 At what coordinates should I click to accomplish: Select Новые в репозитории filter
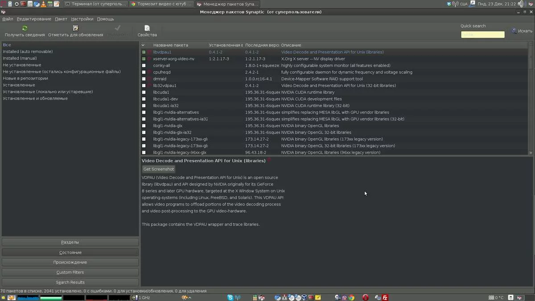(x=25, y=78)
